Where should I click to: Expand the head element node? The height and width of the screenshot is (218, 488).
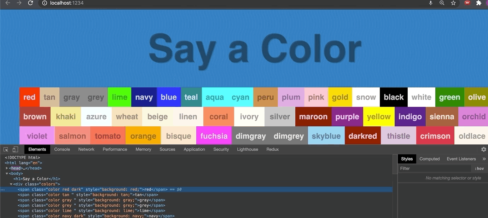coord(7,168)
